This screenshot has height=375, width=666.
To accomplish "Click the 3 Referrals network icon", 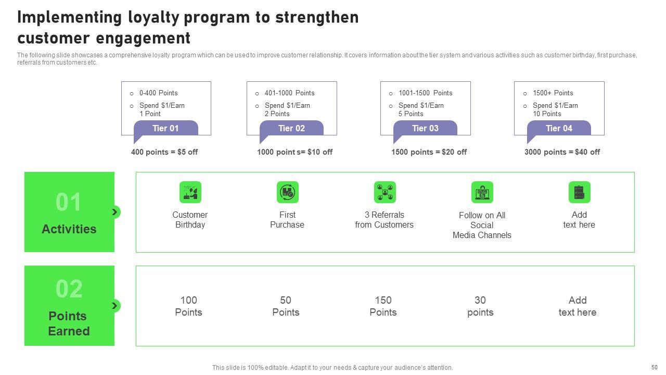I will click(385, 192).
